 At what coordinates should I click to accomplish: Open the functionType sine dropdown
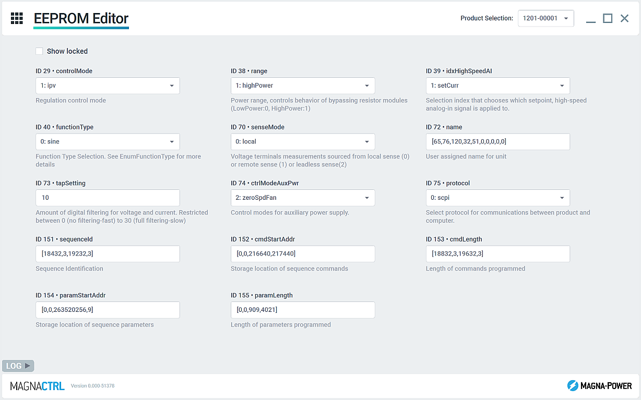coord(108,141)
